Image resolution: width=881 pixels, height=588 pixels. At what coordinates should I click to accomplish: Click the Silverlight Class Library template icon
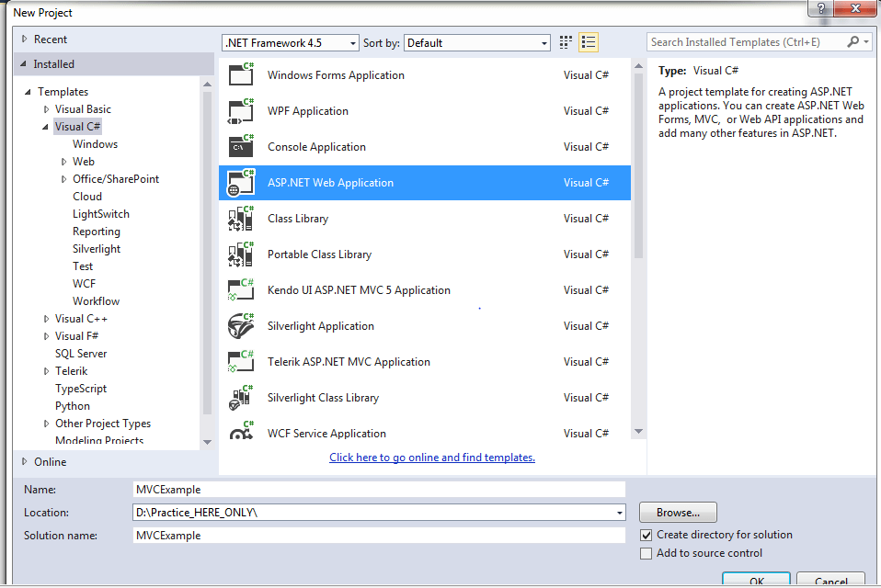[242, 398]
